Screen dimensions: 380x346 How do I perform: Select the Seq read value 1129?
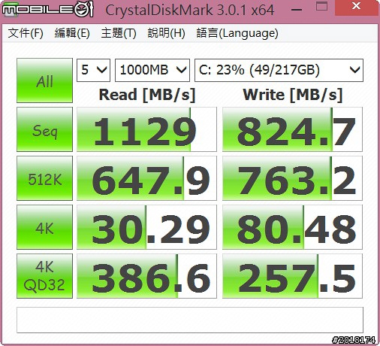(146, 129)
